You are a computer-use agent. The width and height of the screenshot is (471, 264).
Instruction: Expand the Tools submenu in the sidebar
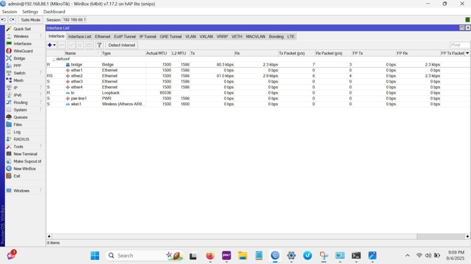(41, 146)
